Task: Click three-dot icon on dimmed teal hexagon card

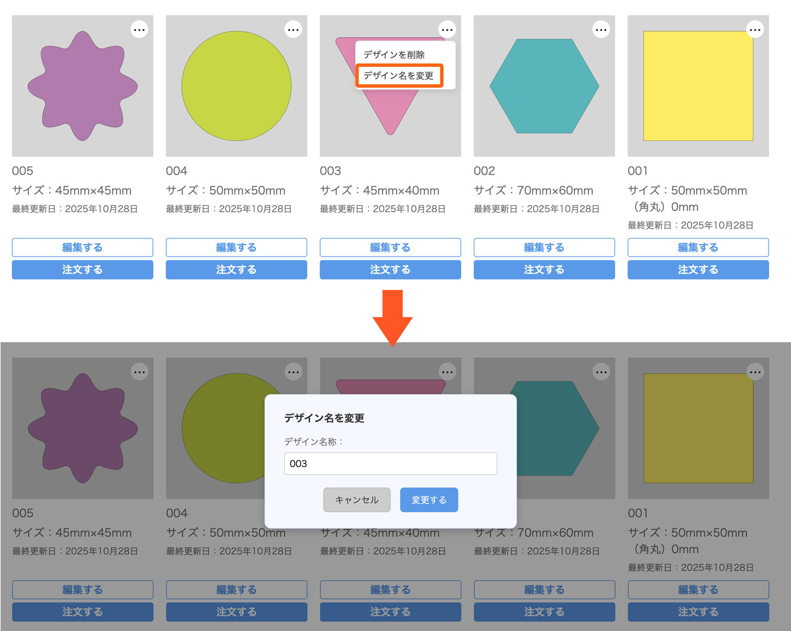Action: 601,372
